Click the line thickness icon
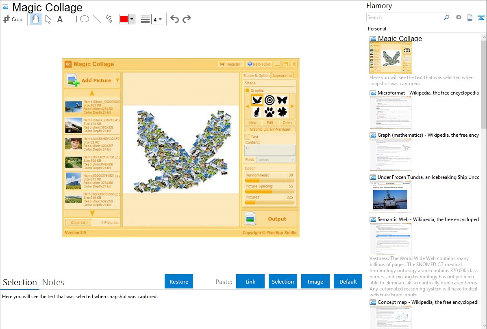The width and height of the screenshot is (487, 329). coord(145,19)
